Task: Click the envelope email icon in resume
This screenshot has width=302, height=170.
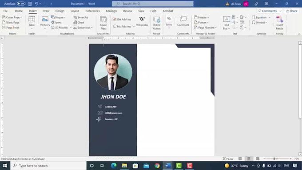Action: (x=100, y=113)
